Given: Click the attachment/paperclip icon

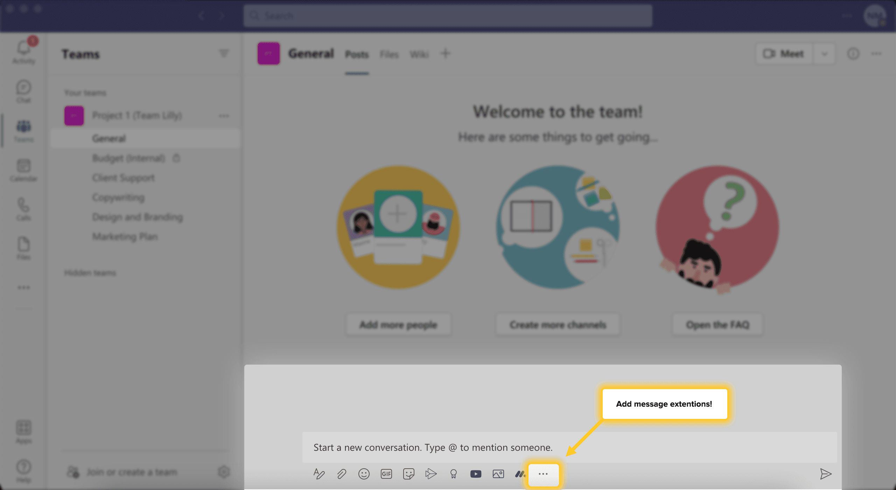Looking at the screenshot, I should 342,474.
